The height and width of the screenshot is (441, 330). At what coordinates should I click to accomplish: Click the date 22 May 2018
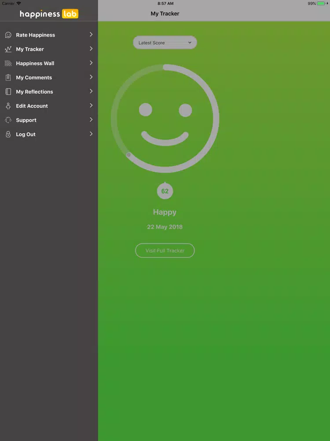coord(165,227)
